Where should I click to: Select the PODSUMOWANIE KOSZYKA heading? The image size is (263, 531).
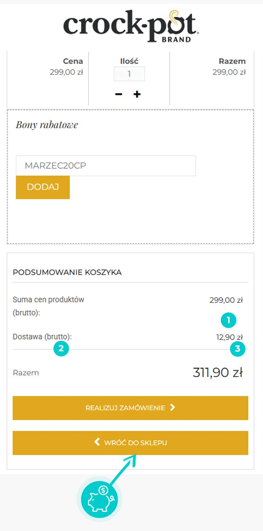[67, 272]
